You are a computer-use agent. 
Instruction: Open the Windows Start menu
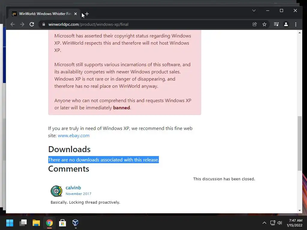10,223
